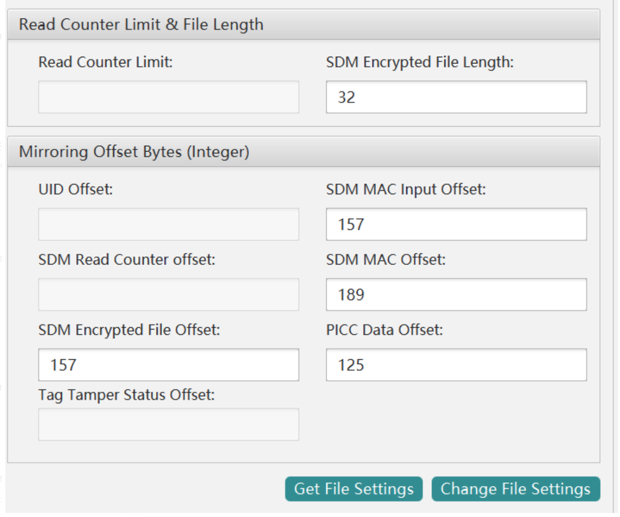Select the SDM Encrypted File Offset field

pos(168,365)
